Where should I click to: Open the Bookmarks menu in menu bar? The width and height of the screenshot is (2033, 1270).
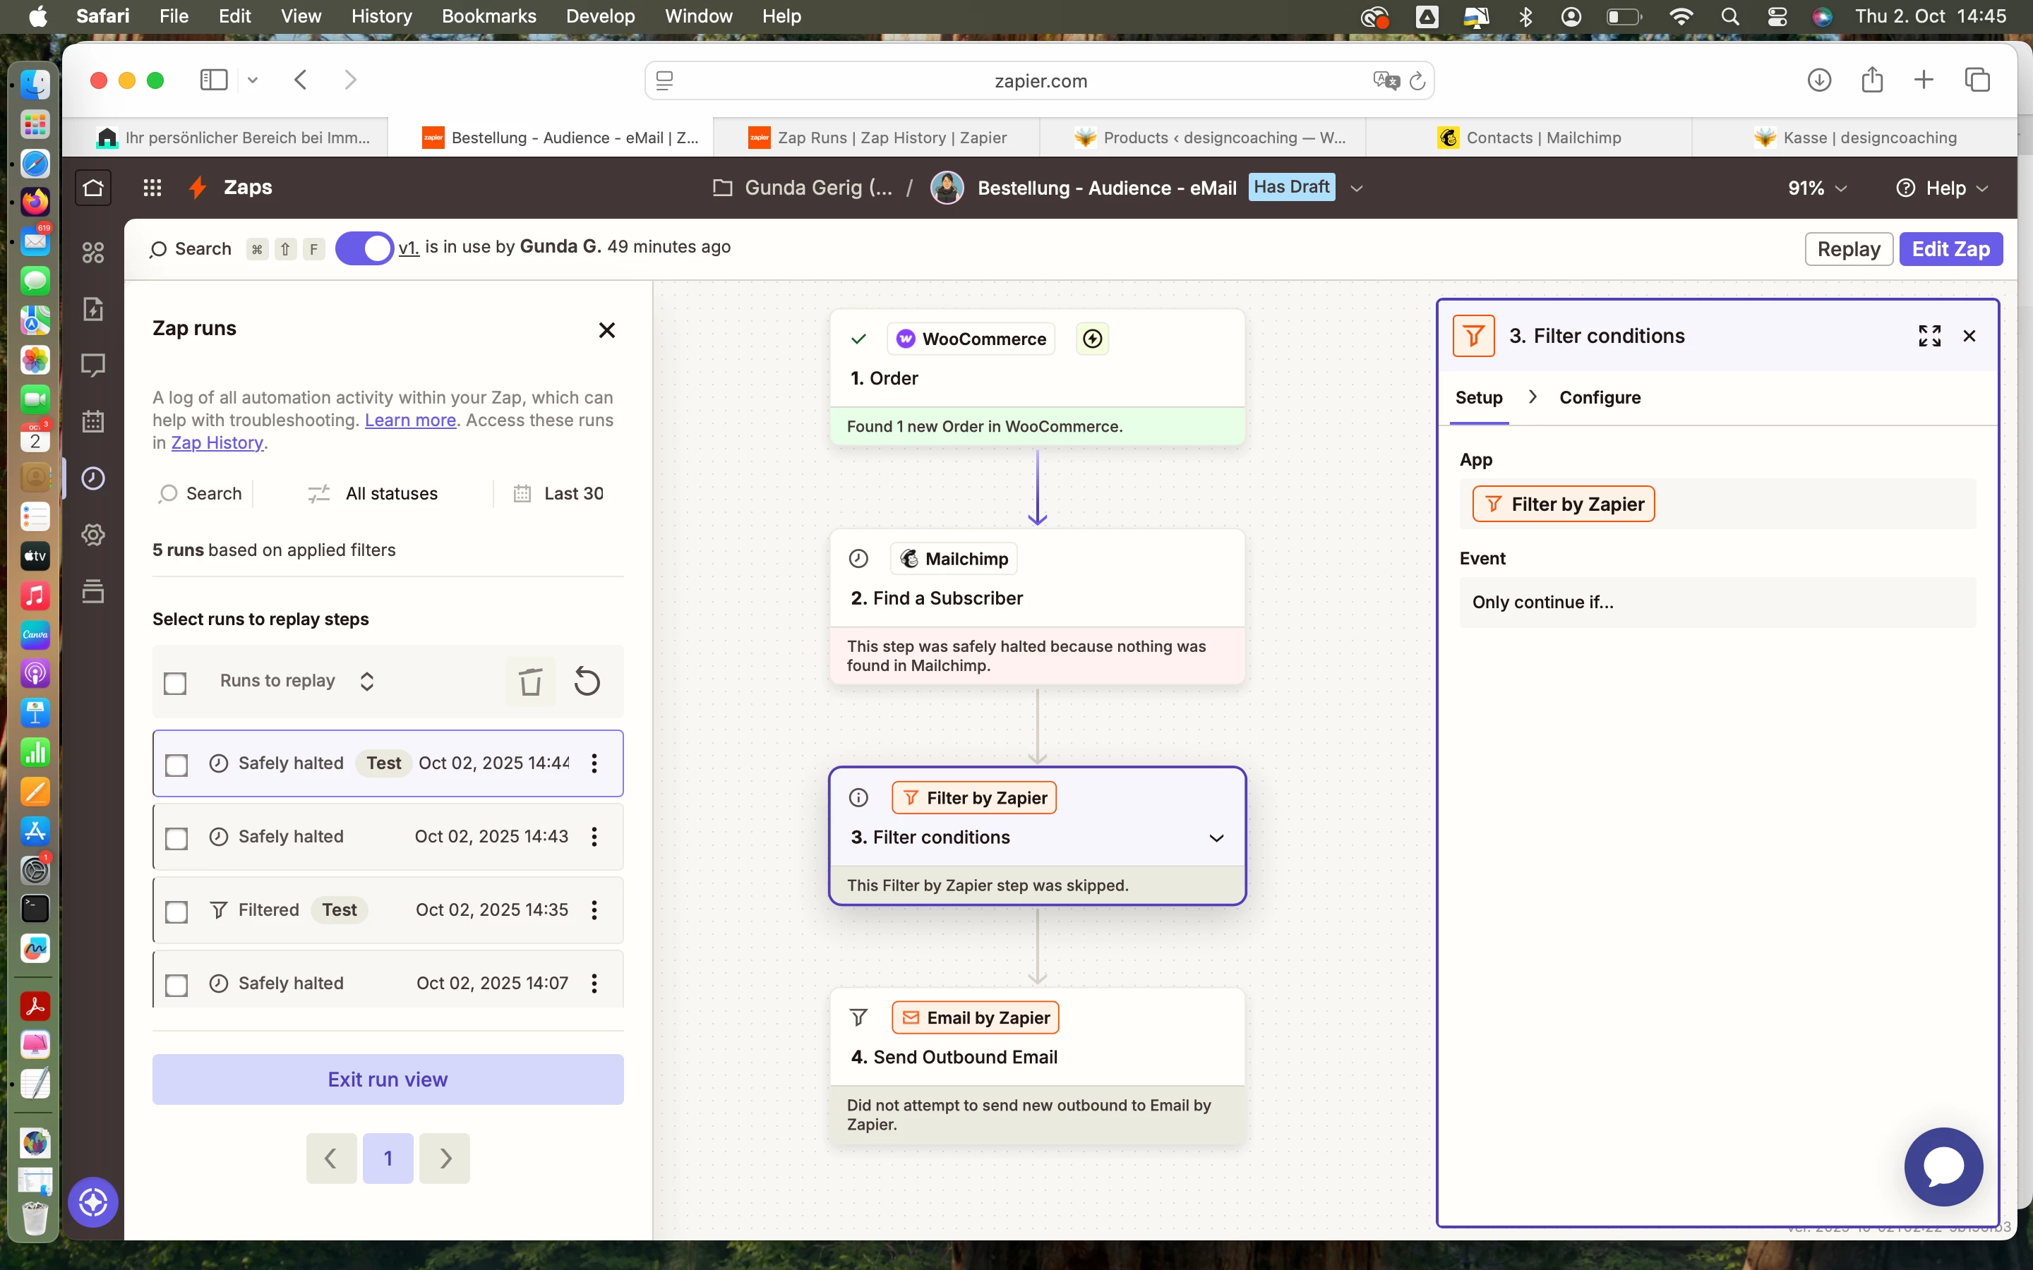coord(488,16)
